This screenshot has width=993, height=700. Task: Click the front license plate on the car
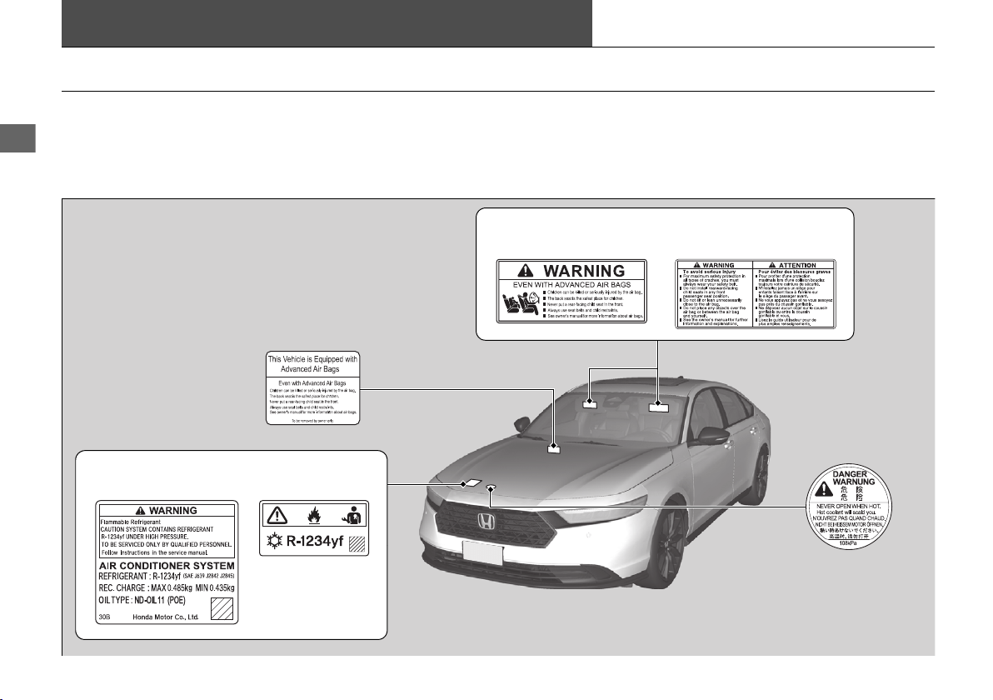[482, 553]
